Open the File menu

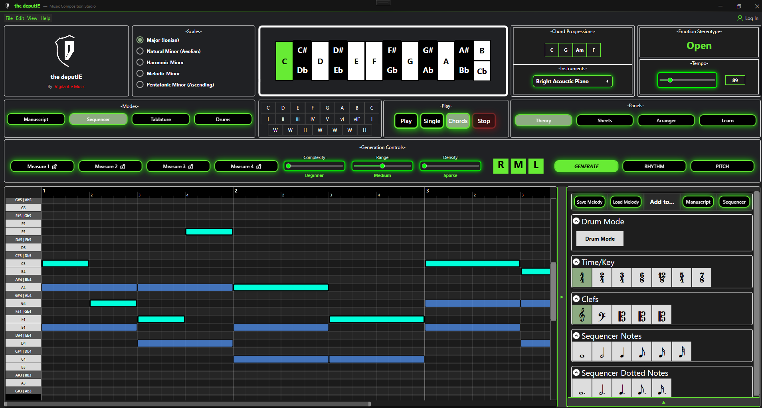click(x=9, y=18)
